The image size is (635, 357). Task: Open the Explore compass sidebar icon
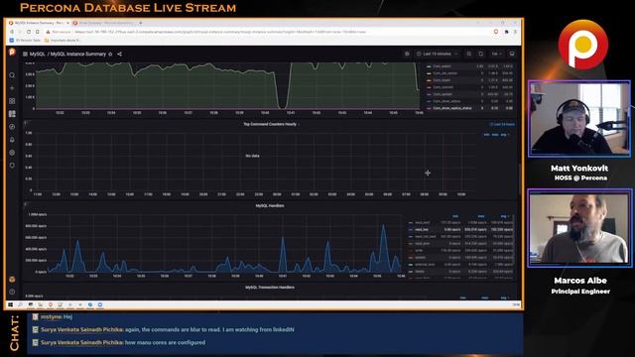tap(12, 127)
